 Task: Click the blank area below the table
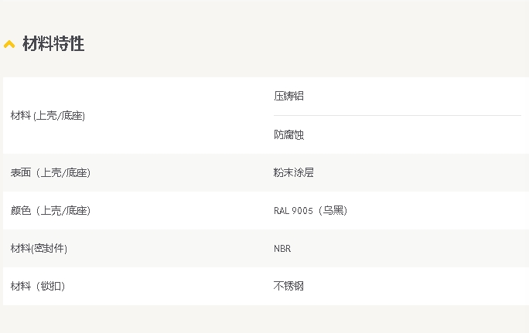click(264, 320)
